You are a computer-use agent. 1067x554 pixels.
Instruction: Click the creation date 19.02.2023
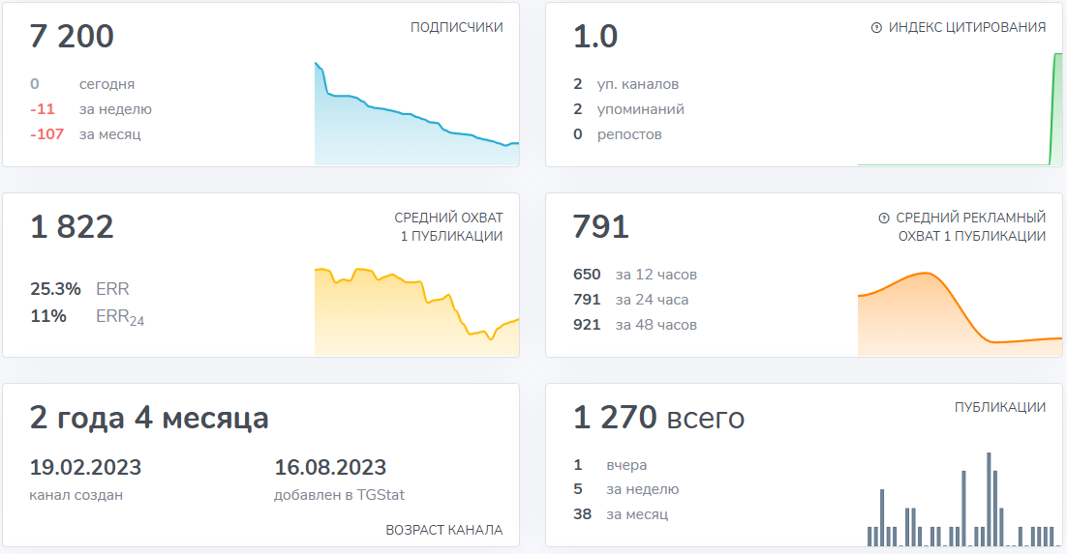tap(85, 467)
